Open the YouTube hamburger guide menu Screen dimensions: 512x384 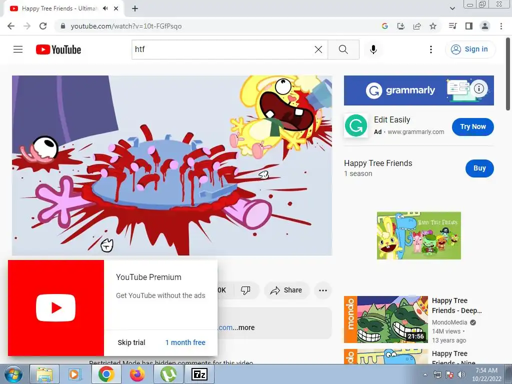pos(18,49)
